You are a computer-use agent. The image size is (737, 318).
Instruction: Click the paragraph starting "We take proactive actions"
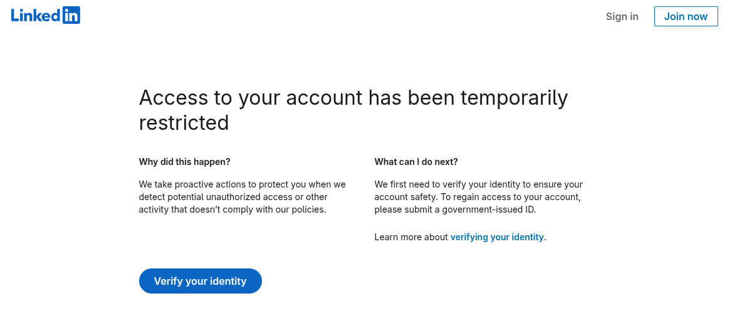tap(242, 197)
